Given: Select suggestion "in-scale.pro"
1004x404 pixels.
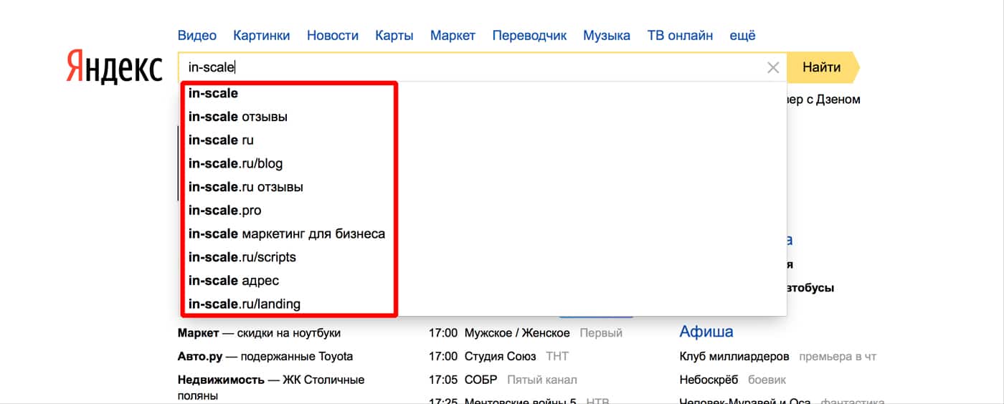Looking at the screenshot, I should tap(483, 211).
